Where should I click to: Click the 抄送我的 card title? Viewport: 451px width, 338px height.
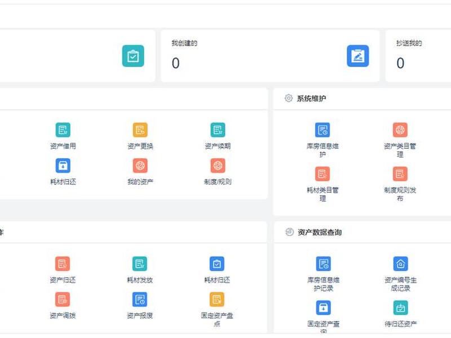coord(409,43)
